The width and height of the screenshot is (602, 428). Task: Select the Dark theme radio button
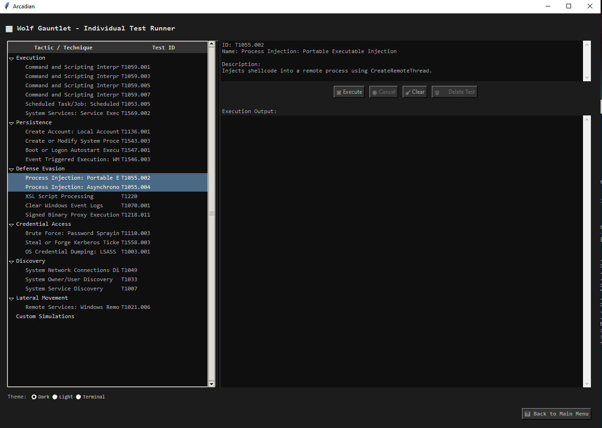(34, 397)
